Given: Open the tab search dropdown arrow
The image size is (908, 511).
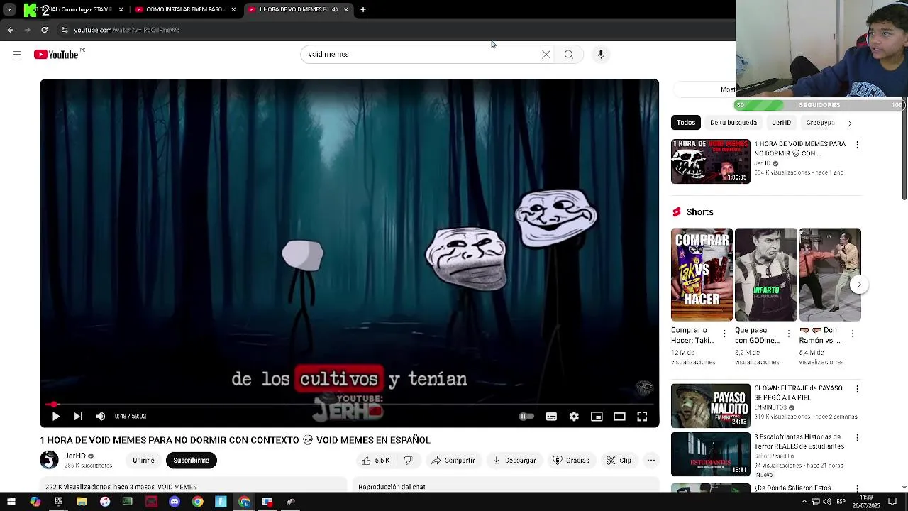Looking at the screenshot, I should [9, 9].
